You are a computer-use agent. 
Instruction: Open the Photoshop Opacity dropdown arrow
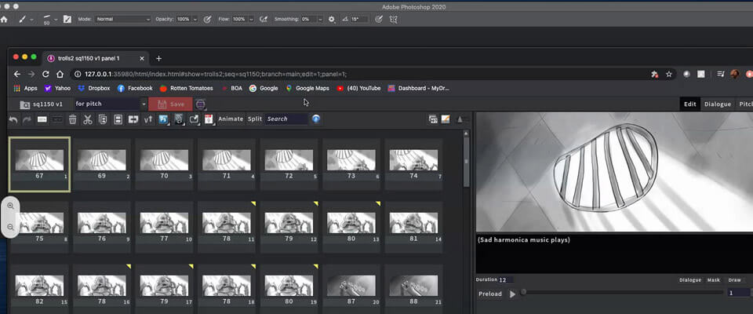[x=195, y=20]
